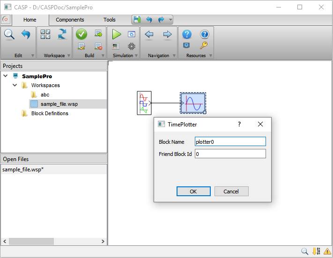333x258 pixels.
Task: Select the TimePlotter sine wave block
Action: [193, 103]
